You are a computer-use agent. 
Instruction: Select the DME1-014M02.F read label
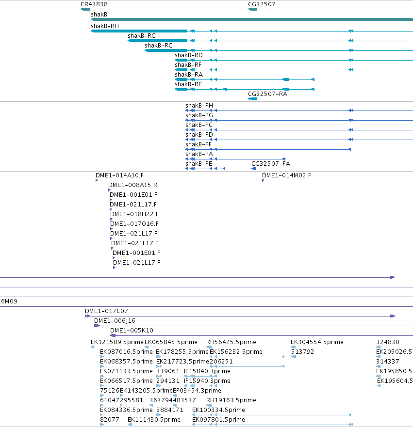pyautogui.click(x=286, y=175)
